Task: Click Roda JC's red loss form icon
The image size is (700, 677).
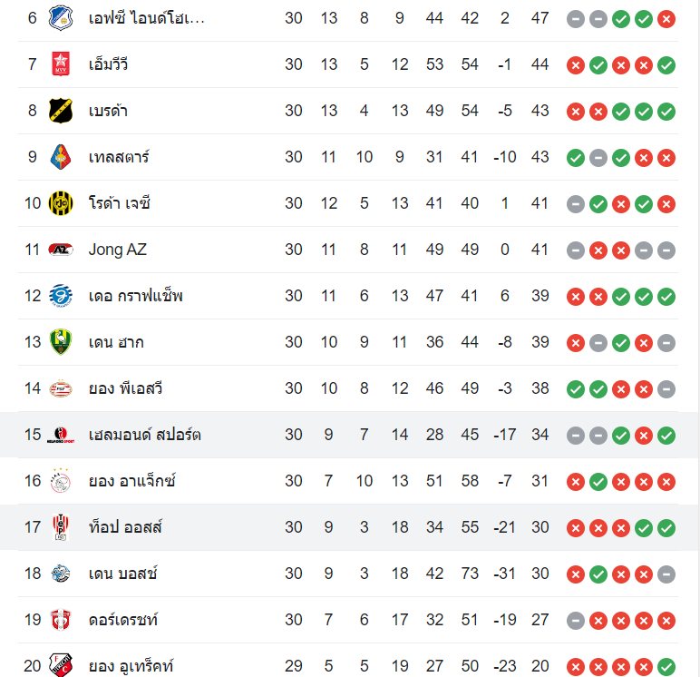Action: (x=621, y=204)
